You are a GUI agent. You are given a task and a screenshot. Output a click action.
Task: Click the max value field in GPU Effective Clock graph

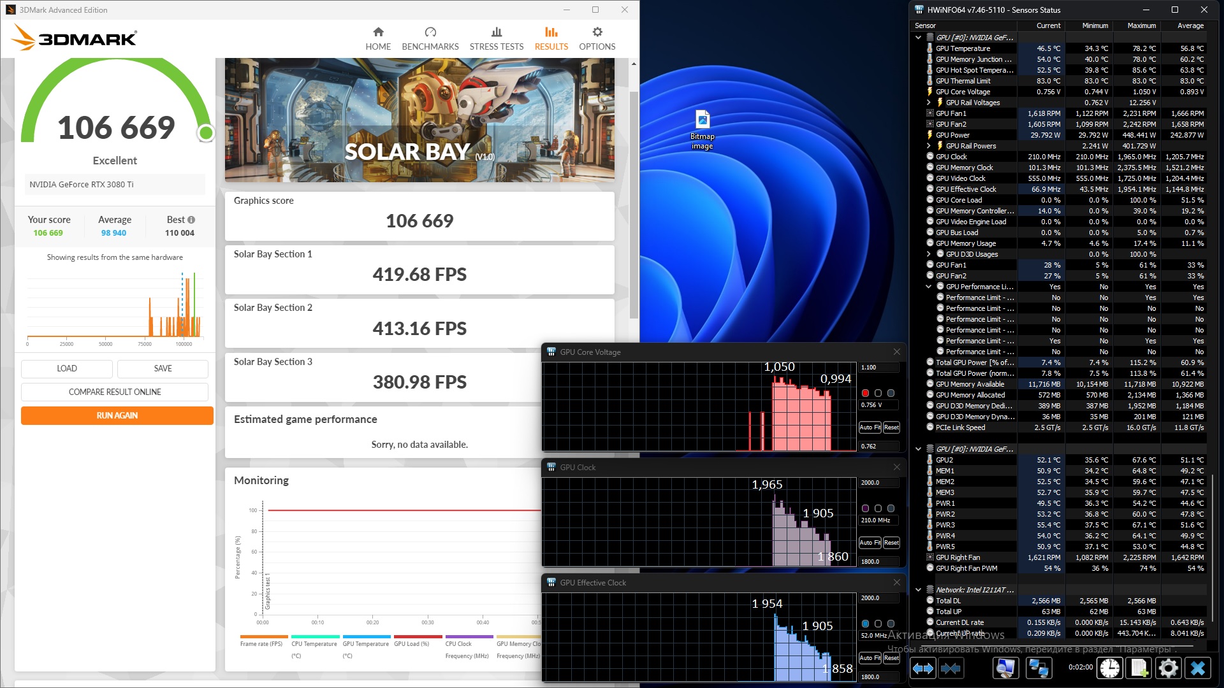click(878, 598)
